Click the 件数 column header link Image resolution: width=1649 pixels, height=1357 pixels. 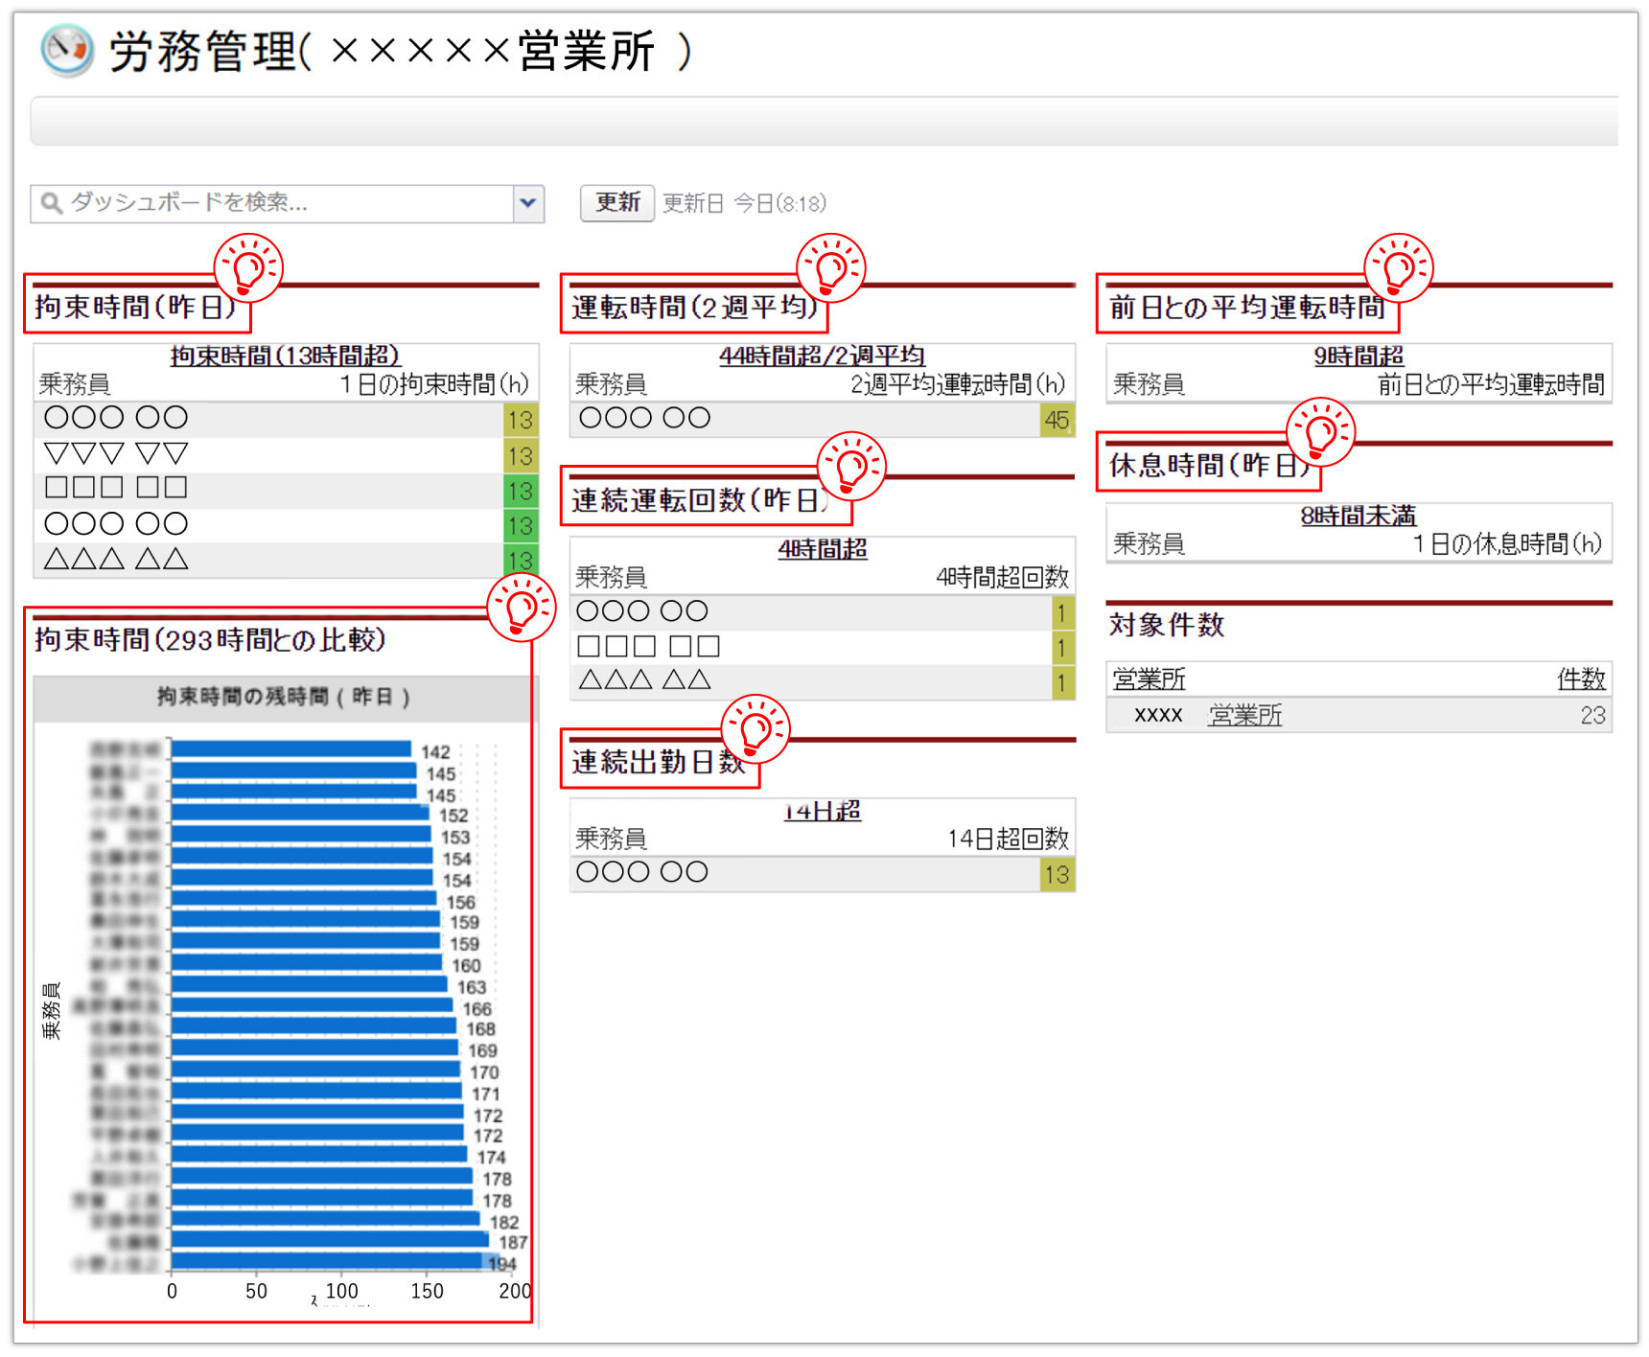(x=1581, y=679)
